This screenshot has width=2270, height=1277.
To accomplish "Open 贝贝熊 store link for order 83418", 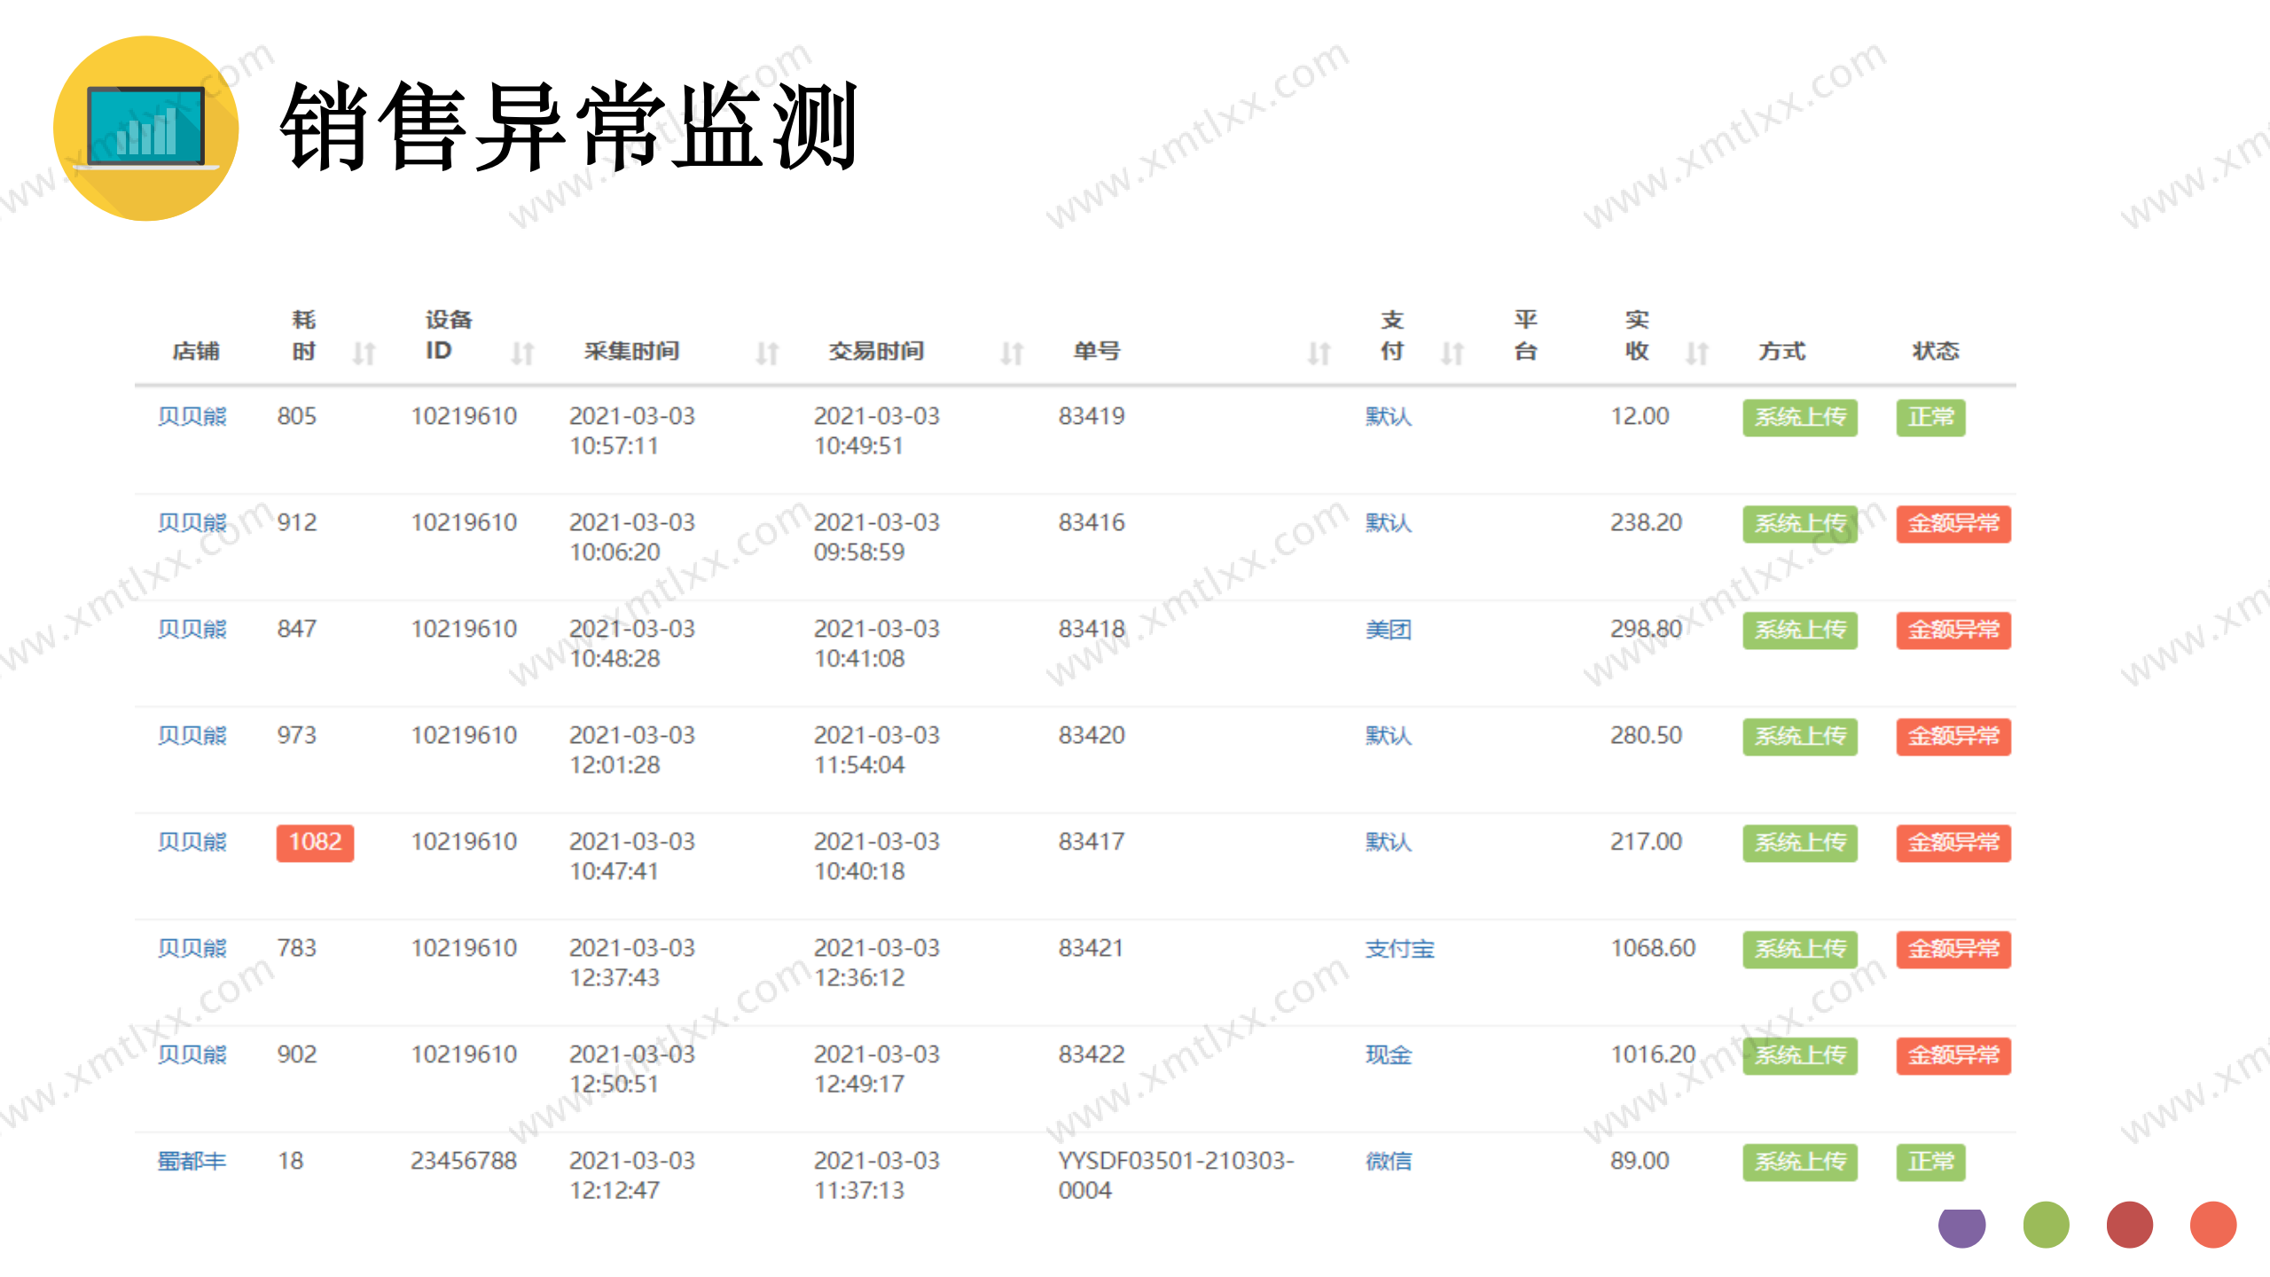I will pyautogui.click(x=192, y=629).
